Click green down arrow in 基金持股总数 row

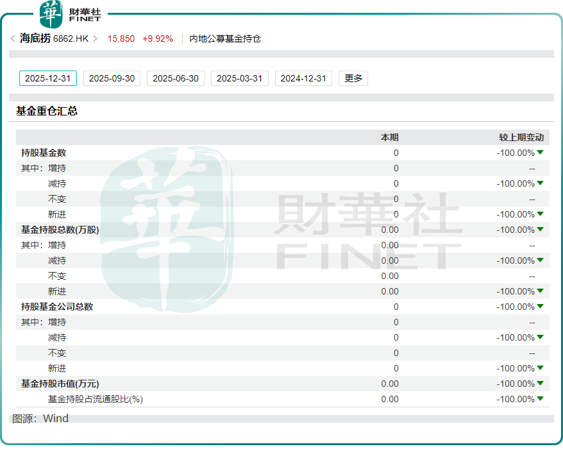point(540,230)
